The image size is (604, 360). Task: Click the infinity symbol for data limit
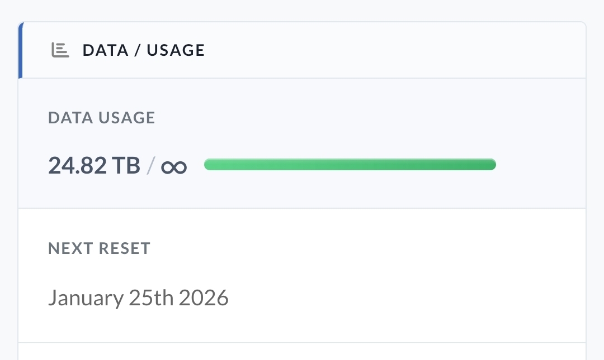[x=174, y=166]
